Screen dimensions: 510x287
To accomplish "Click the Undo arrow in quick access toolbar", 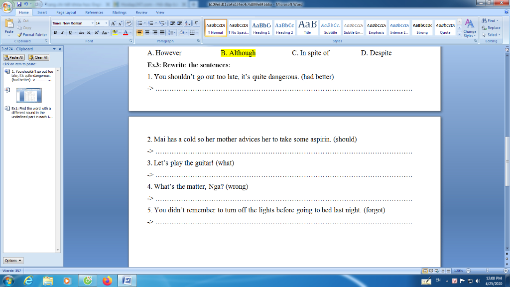I will 26,4.
